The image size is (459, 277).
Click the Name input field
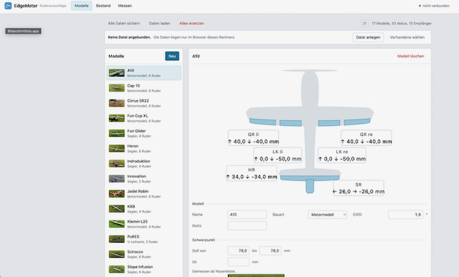247,215
